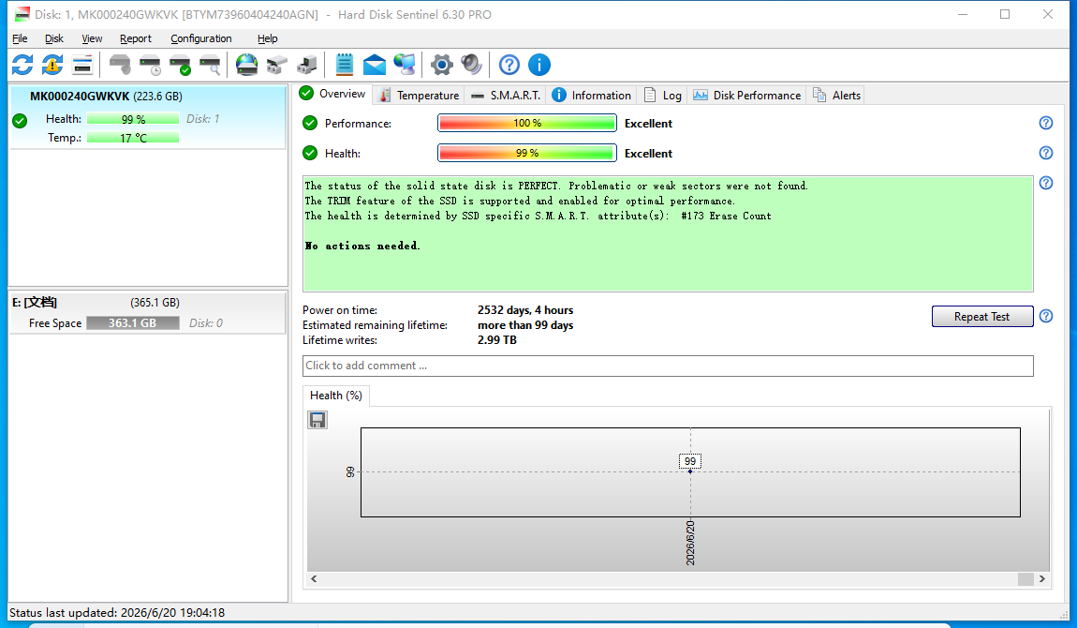Screen dimensions: 1077x628
Task: Click the 'No actions needed.' text
Action: (362, 246)
